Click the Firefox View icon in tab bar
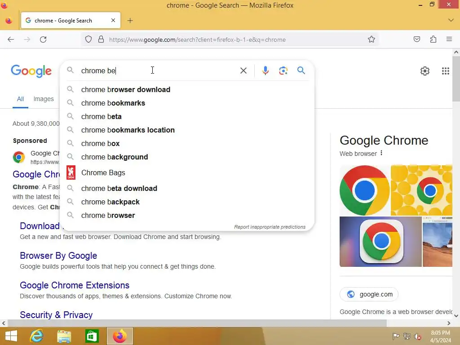460x345 pixels. point(9,21)
